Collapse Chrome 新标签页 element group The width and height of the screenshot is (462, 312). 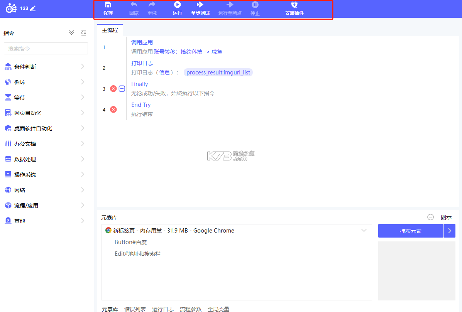(364, 231)
